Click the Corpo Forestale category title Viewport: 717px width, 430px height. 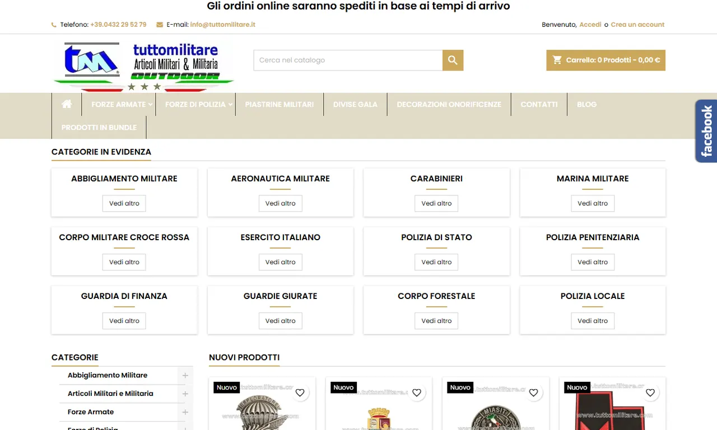(436, 296)
